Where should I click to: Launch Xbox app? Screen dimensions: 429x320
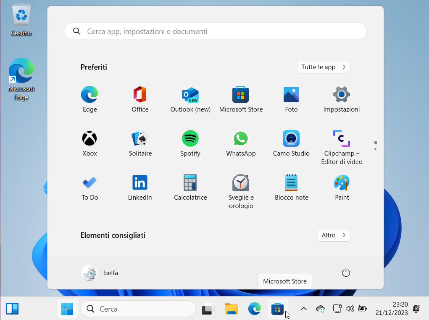coord(89,143)
